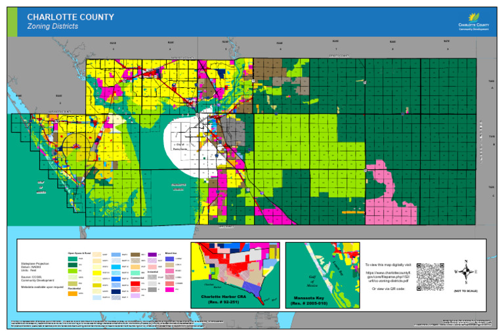
Task: Click the north arrow compass rose
Action: point(466,272)
